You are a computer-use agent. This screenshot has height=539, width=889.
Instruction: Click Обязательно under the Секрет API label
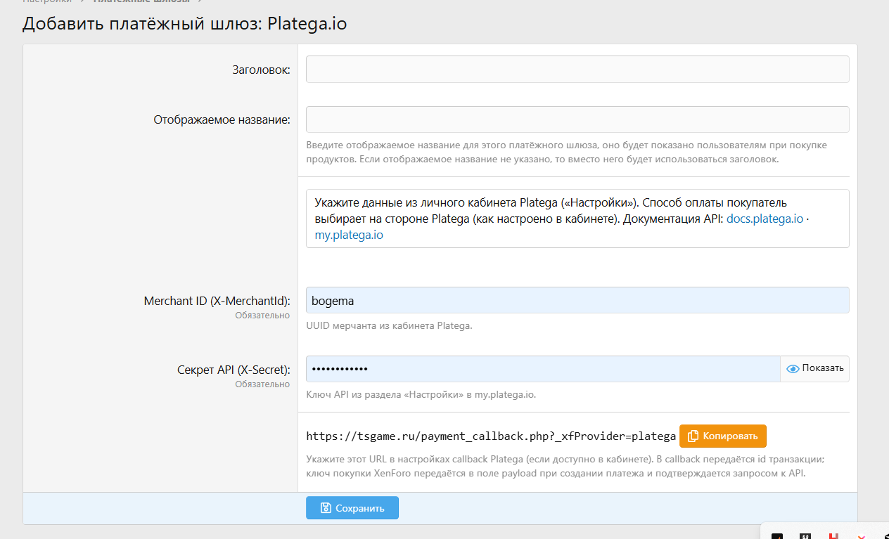262,384
